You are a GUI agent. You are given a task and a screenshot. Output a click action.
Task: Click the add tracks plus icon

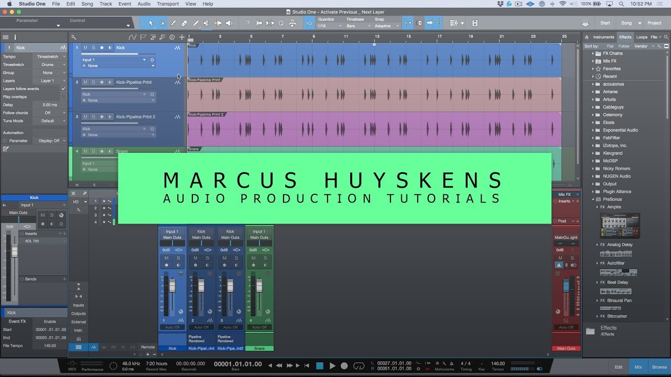coord(181,37)
